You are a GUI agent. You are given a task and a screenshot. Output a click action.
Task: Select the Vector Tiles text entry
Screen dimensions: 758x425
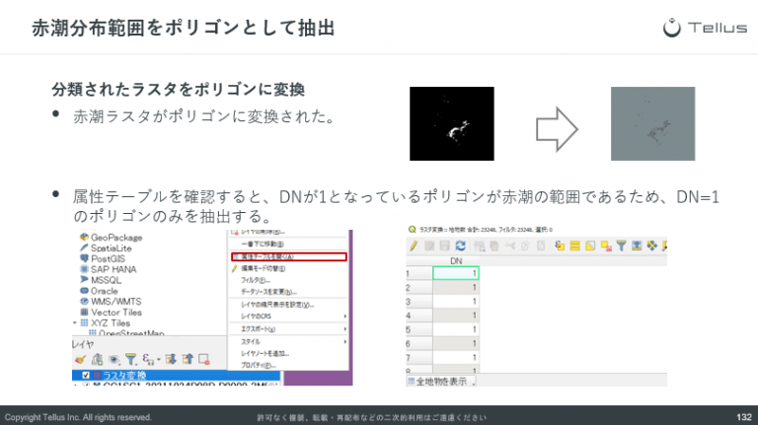click(x=116, y=312)
